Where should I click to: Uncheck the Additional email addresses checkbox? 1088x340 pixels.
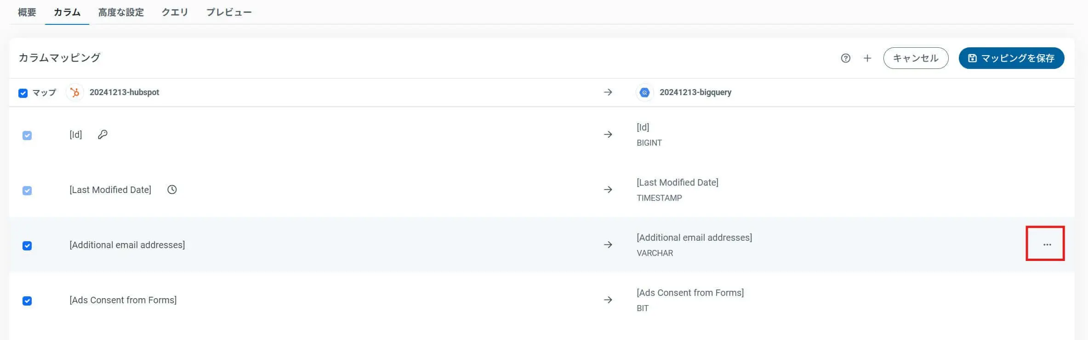click(x=27, y=246)
